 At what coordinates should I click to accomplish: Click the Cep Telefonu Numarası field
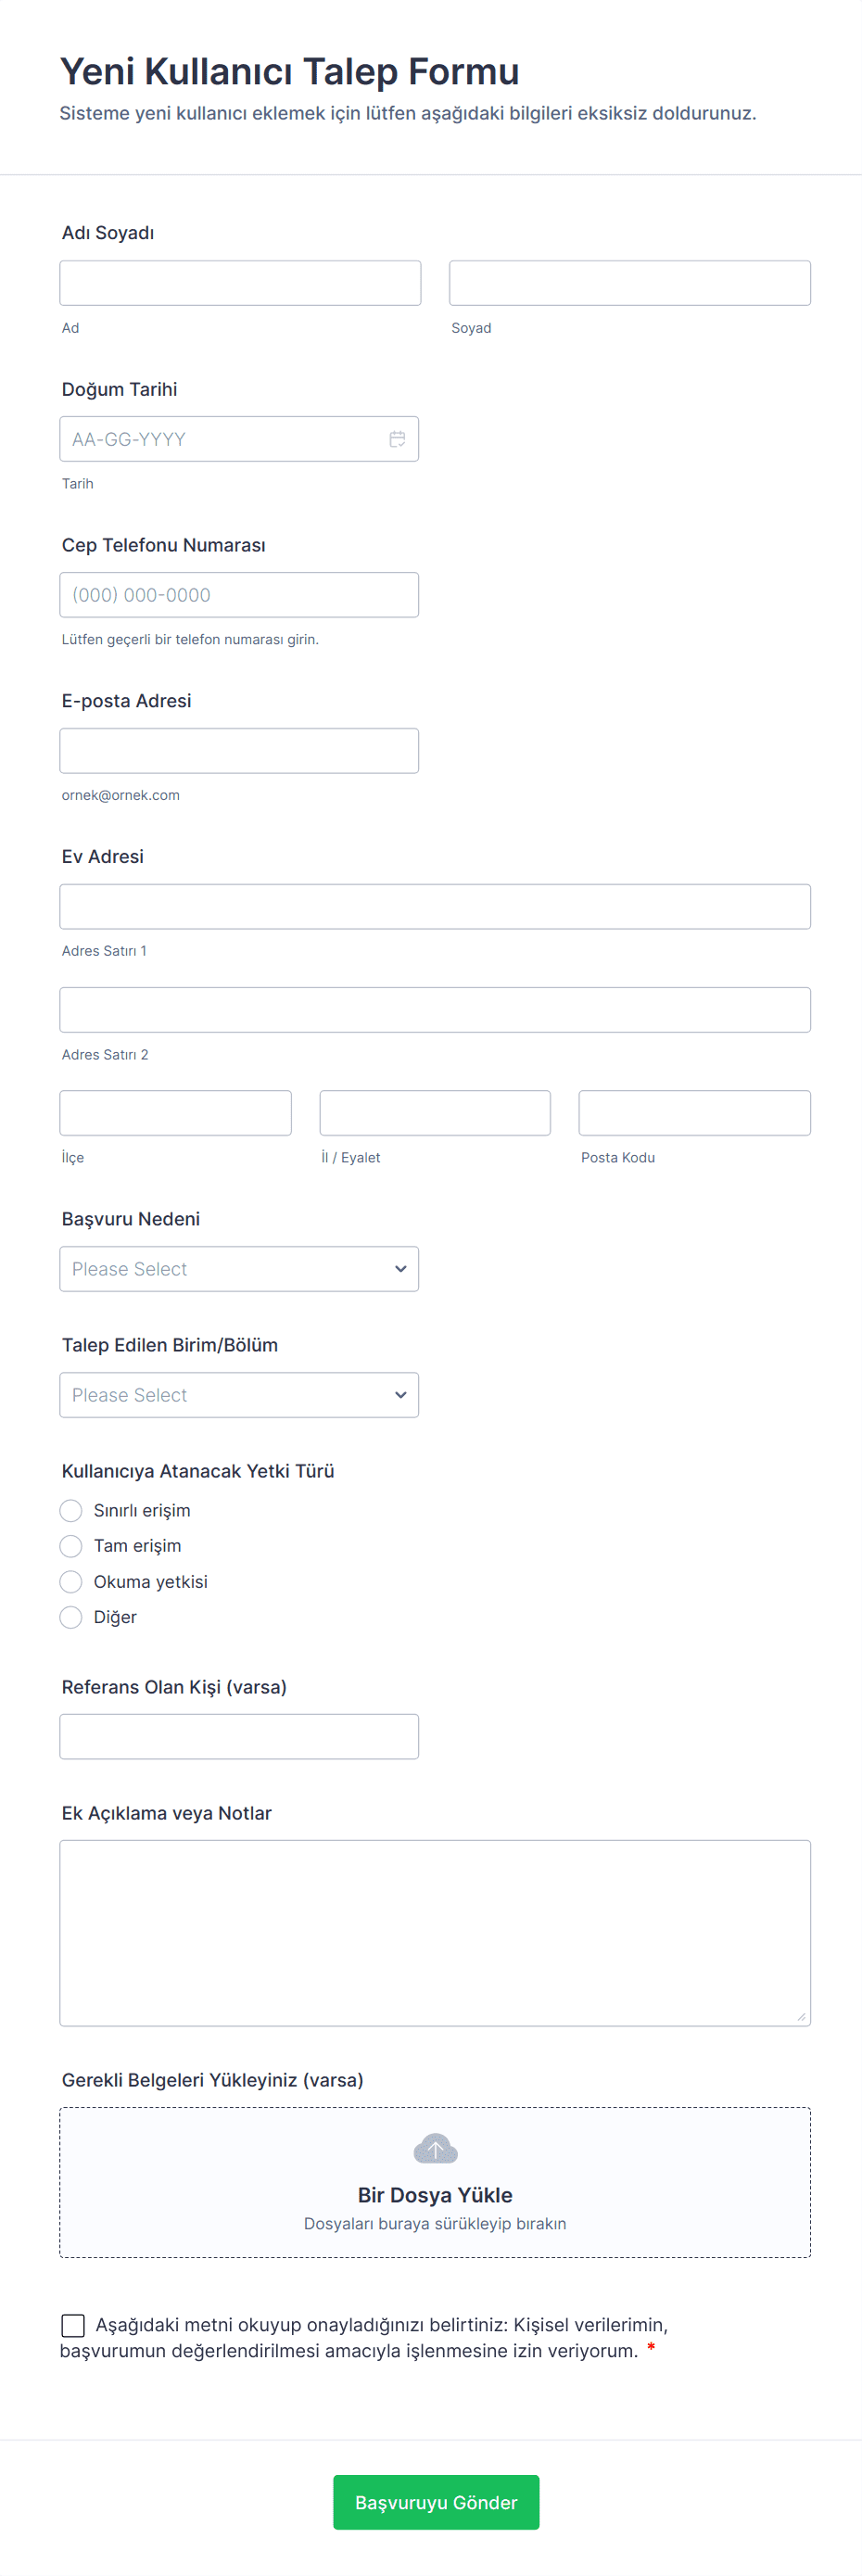coord(239,595)
